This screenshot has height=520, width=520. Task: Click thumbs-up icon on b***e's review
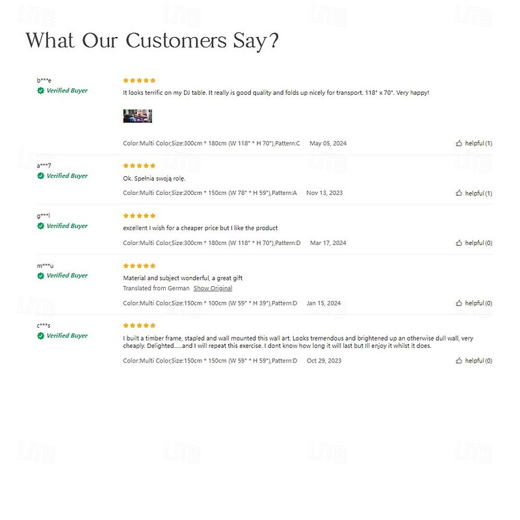pos(459,143)
